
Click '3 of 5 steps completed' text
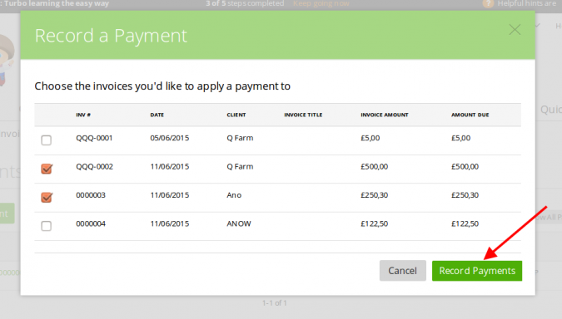(245, 3)
